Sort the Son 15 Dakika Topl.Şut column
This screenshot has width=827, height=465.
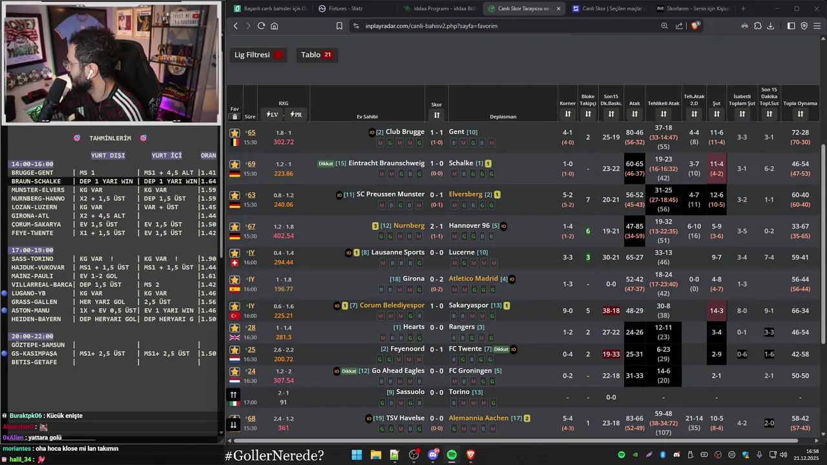pos(769,114)
